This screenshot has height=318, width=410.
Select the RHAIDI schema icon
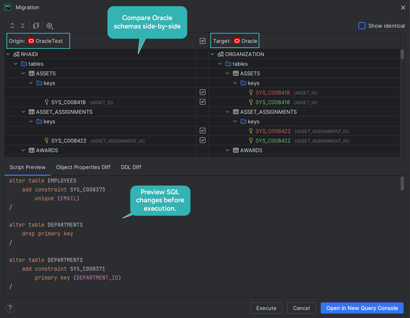pos(16,54)
